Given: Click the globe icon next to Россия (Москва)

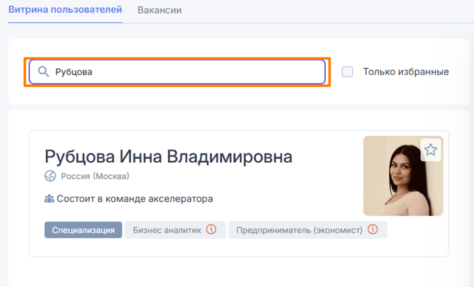Looking at the screenshot, I should tap(50, 176).
